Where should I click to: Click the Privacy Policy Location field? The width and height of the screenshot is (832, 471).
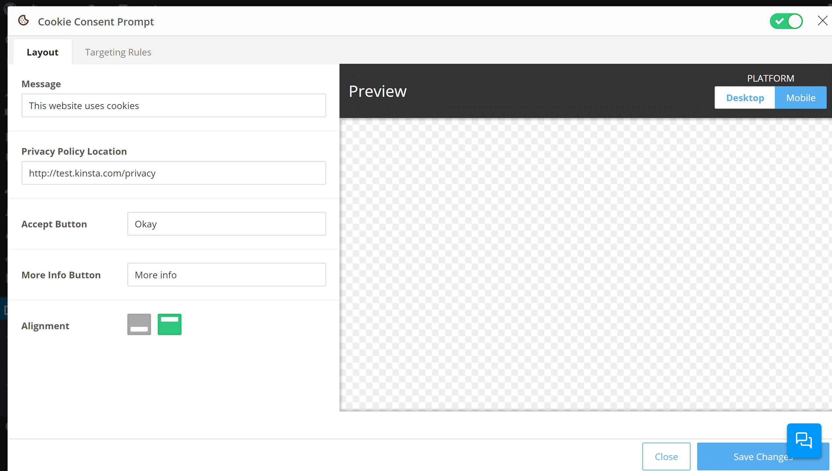pos(173,173)
